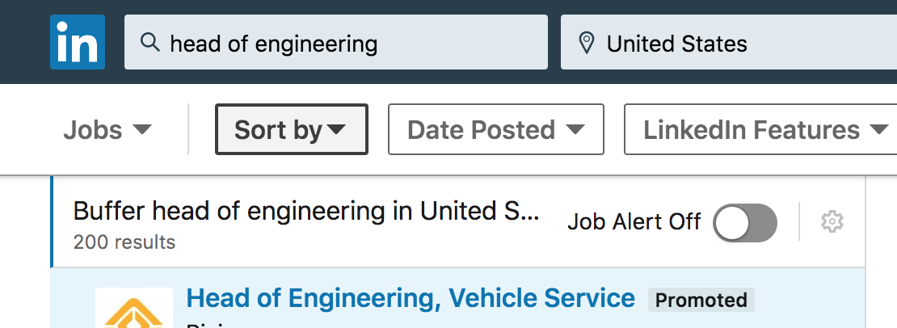Image resolution: width=897 pixels, height=328 pixels.
Task: Open the Sort by dropdown
Action: (x=291, y=130)
